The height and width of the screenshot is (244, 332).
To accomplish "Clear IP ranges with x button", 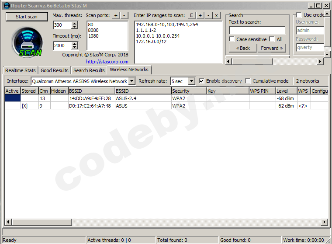I will (x=216, y=15).
